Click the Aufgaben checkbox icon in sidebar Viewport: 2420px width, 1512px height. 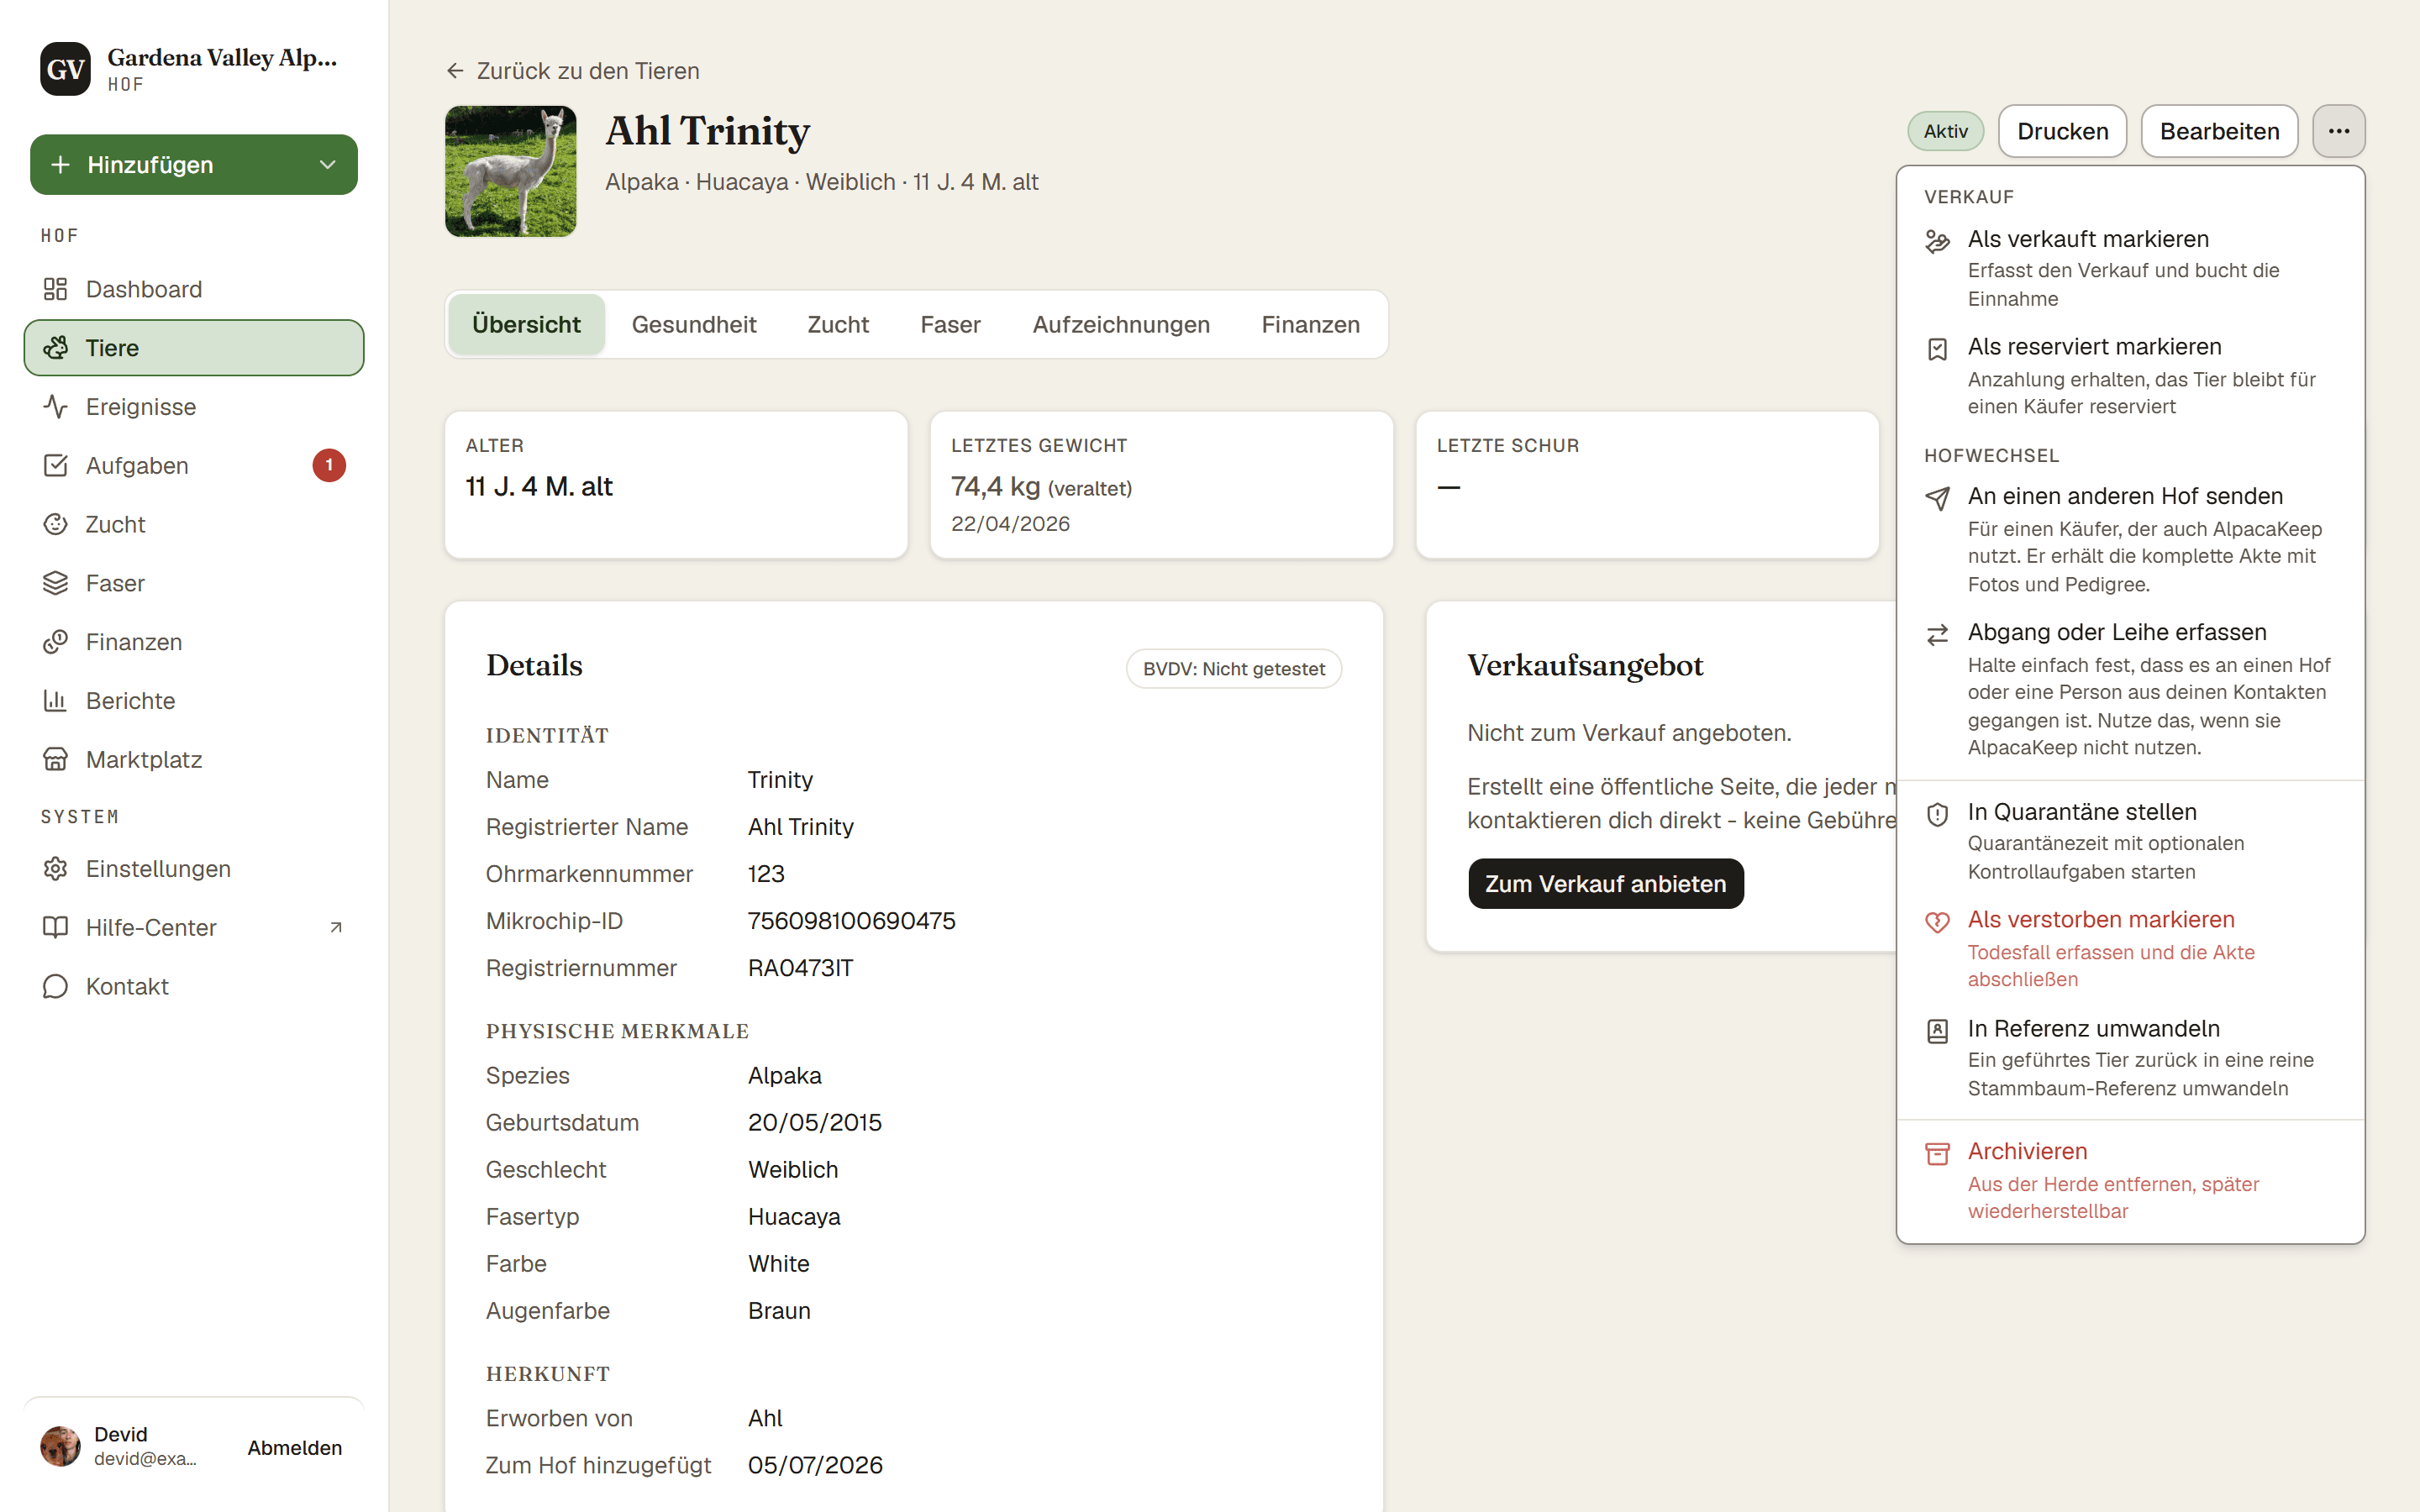click(x=55, y=466)
